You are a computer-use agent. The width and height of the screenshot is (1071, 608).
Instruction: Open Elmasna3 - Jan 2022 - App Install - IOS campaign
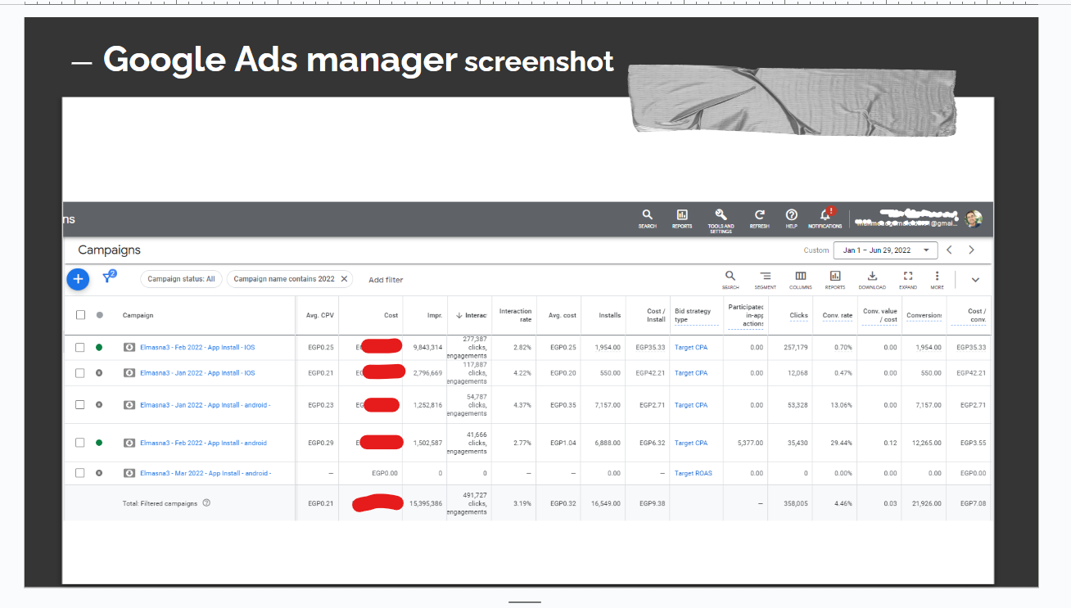pos(197,372)
